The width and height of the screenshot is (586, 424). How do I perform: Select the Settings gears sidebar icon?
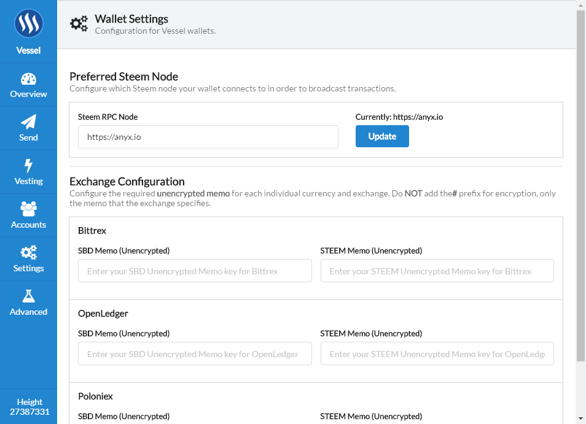[x=28, y=252]
